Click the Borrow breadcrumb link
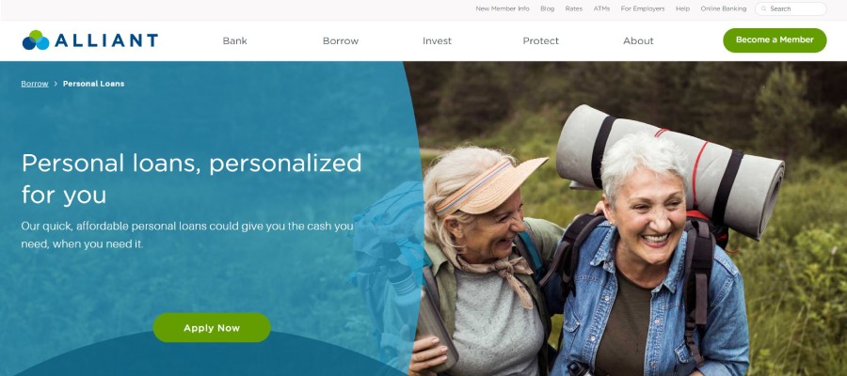 (35, 84)
